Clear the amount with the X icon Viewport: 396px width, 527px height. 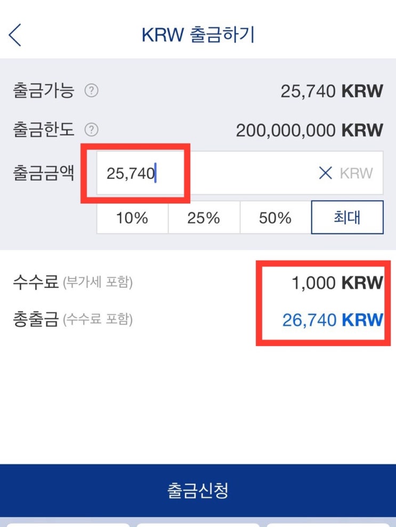[x=325, y=173]
